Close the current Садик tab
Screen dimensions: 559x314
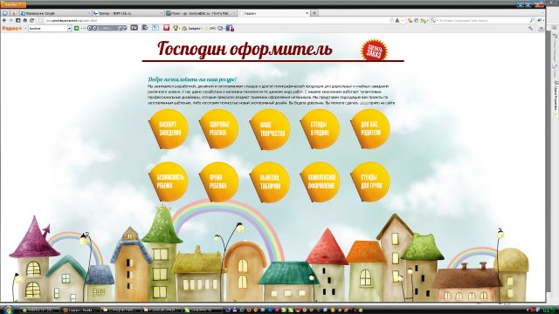click(307, 13)
